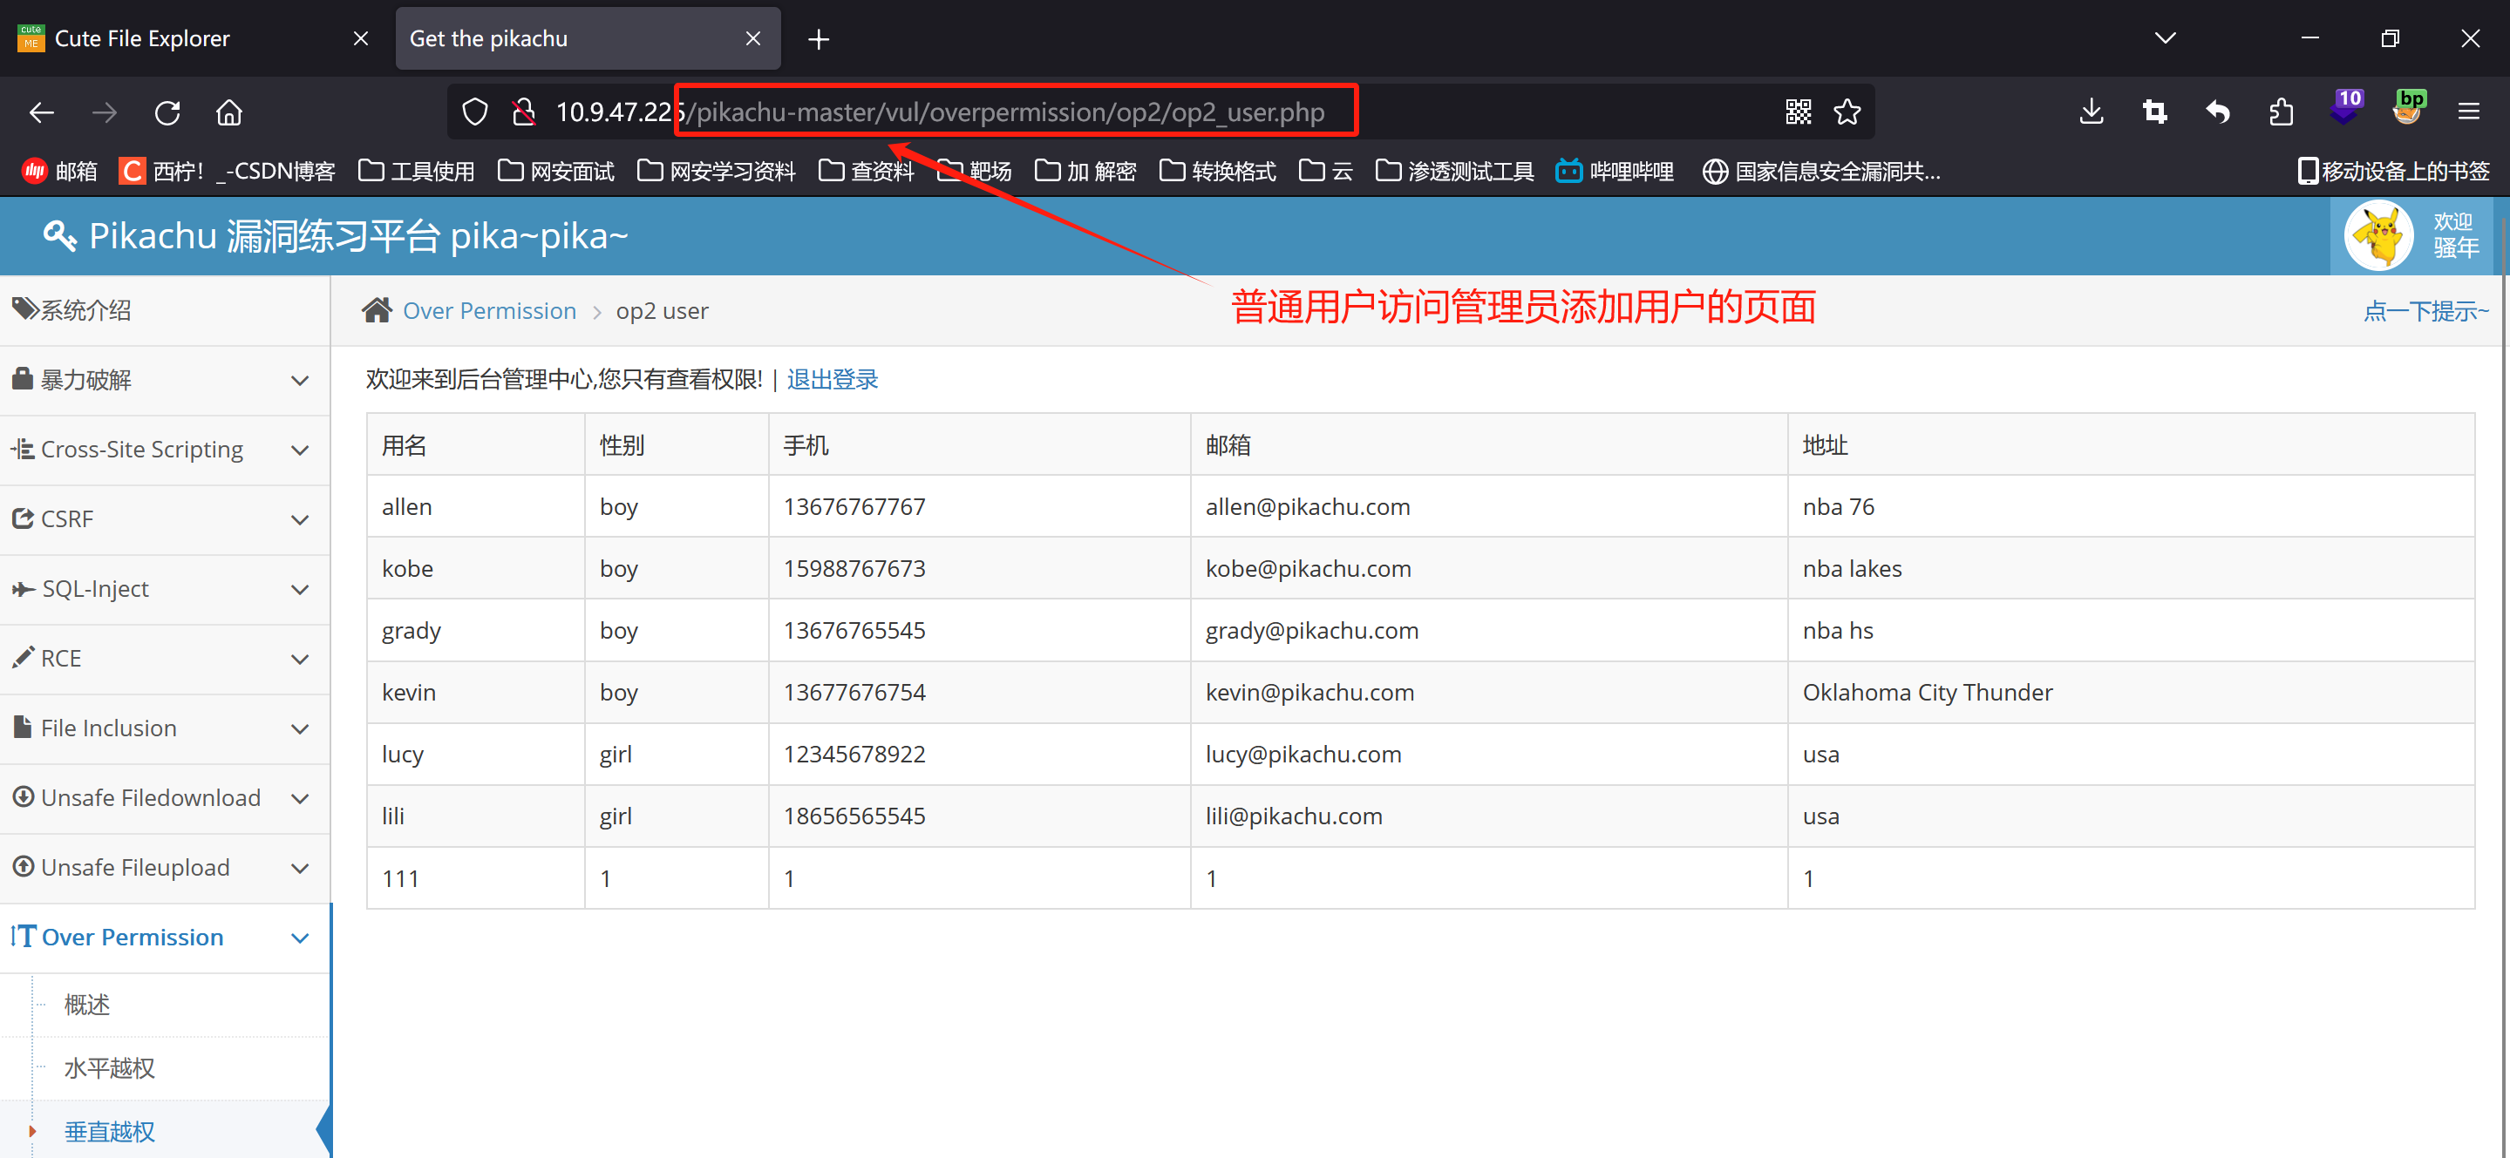Open the 云 bookmark folder
2510x1158 pixels.
point(1327,172)
